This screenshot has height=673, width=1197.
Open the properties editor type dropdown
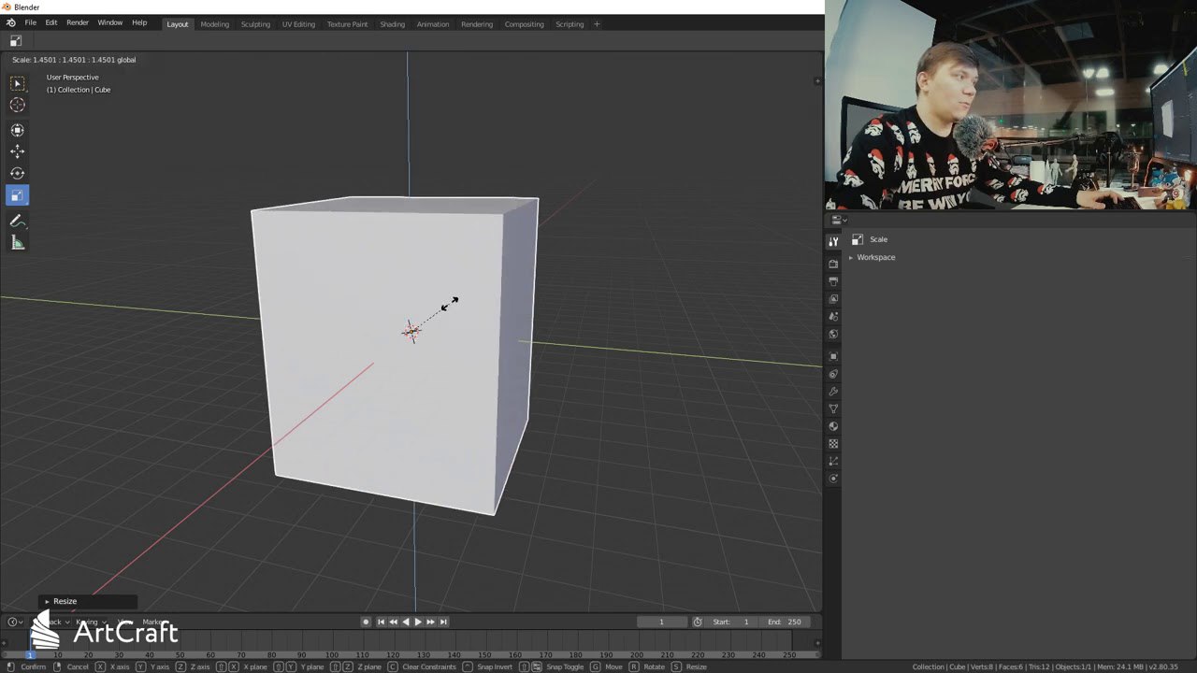click(839, 220)
